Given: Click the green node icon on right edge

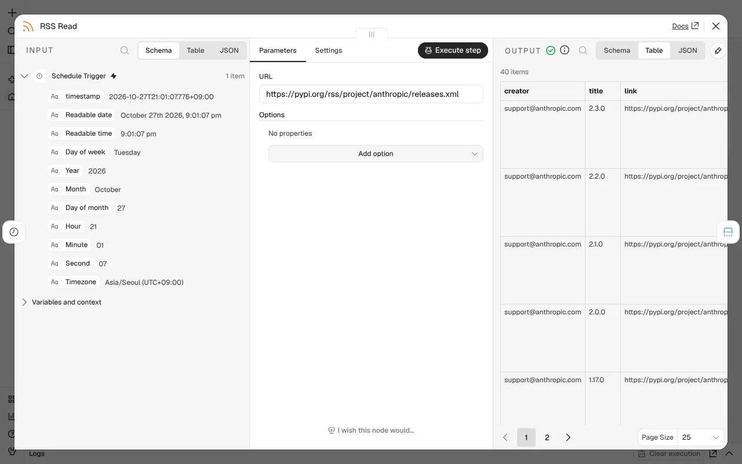Looking at the screenshot, I should pyautogui.click(x=728, y=232).
